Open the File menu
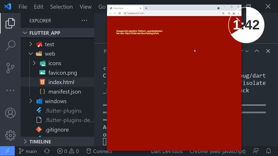Viewport: 278px width, 156px height. coord(23,7)
